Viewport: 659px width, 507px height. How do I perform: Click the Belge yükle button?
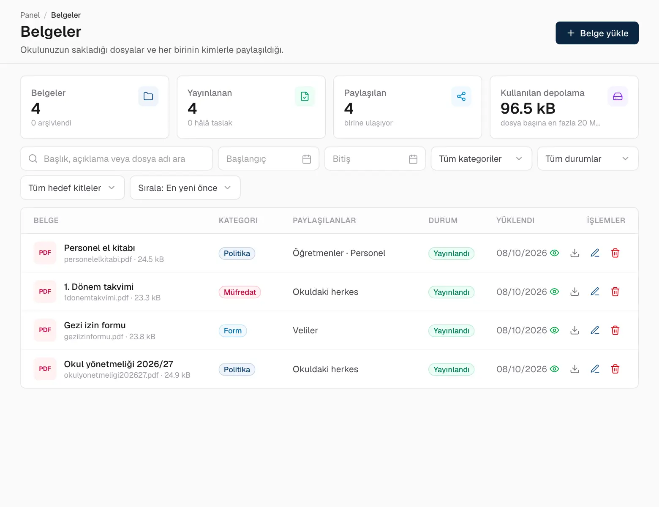(597, 33)
